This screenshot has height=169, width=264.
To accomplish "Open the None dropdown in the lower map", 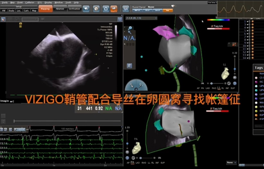I will (x=231, y=163).
